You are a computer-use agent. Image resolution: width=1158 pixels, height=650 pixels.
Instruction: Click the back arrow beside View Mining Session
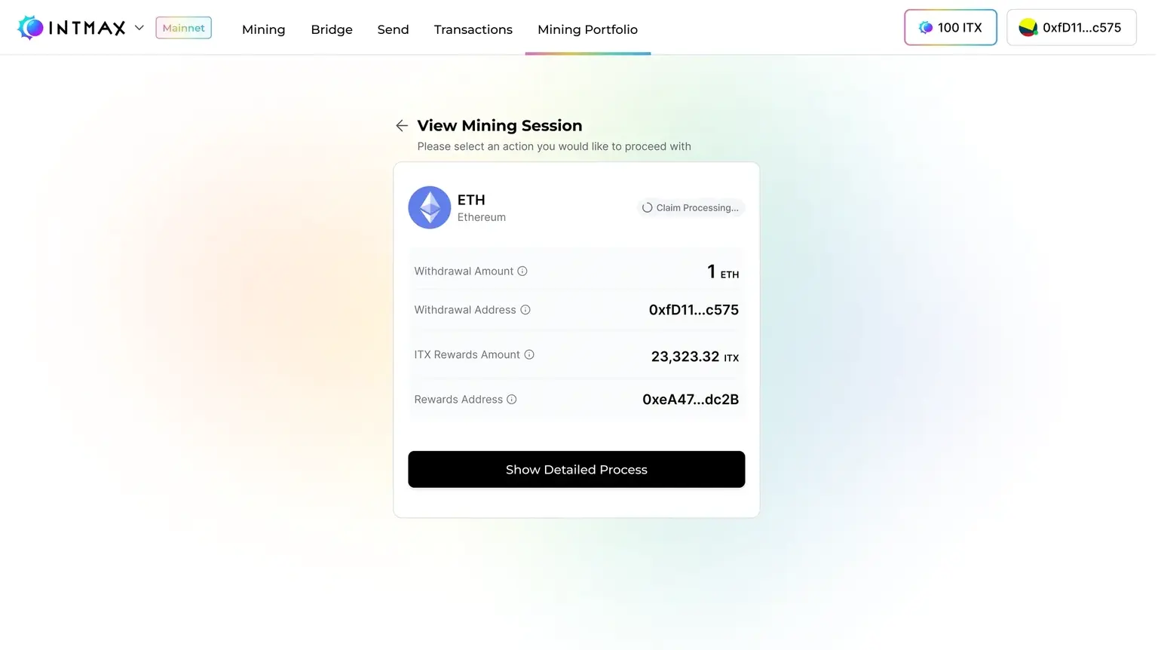click(x=402, y=126)
